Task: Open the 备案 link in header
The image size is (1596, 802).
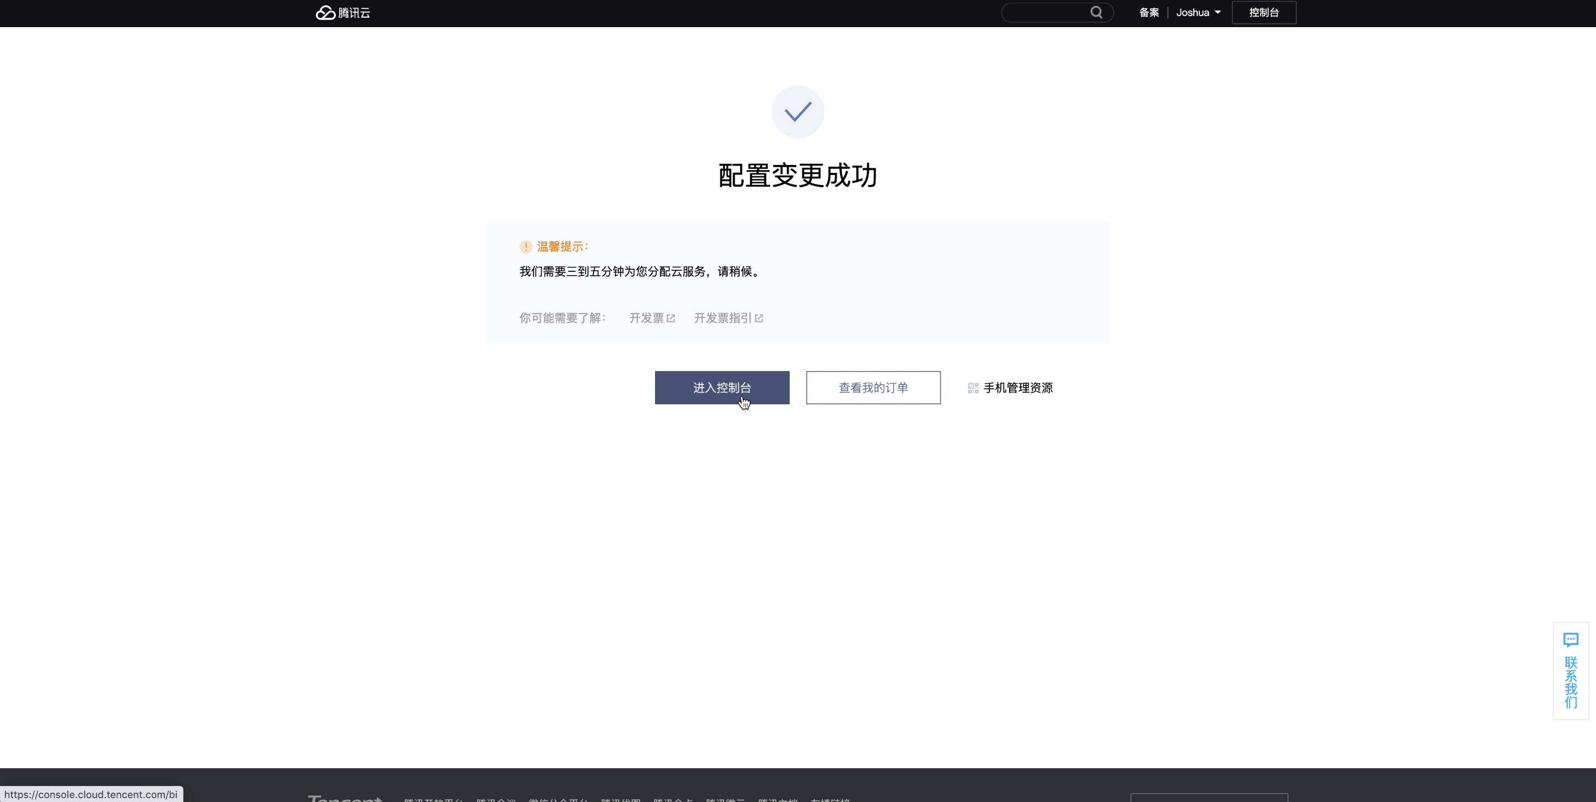Action: coord(1148,12)
